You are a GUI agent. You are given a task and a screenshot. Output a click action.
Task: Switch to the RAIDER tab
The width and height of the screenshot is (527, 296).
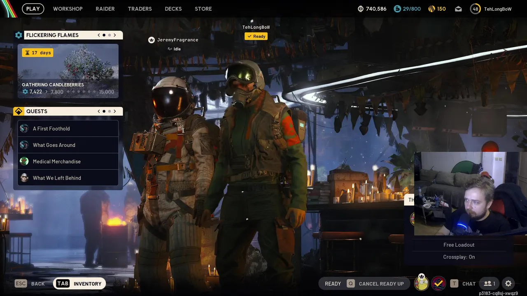(x=105, y=9)
